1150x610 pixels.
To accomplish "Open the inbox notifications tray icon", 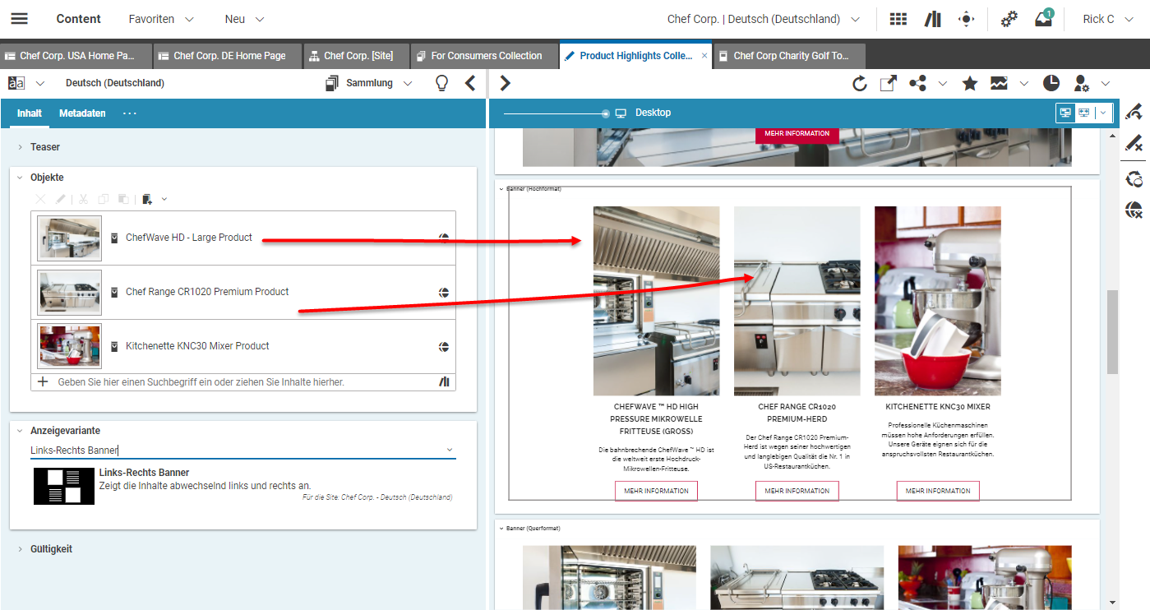I will point(1043,19).
